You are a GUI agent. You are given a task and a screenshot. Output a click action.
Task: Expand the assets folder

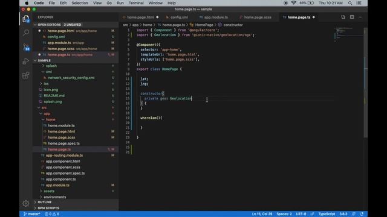pos(49,191)
